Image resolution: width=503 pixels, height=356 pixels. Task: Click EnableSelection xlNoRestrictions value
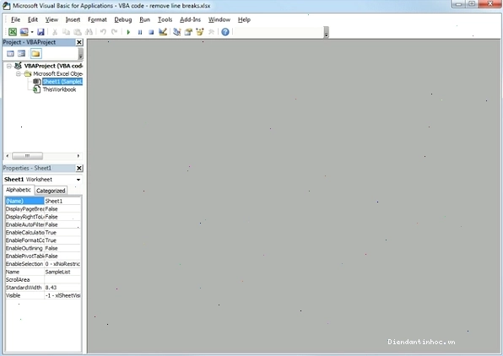62,264
